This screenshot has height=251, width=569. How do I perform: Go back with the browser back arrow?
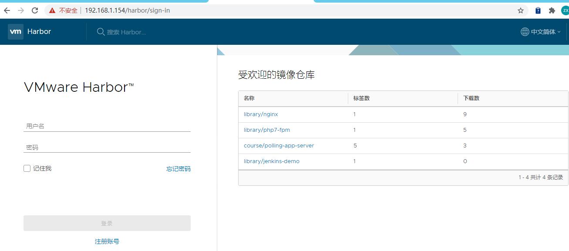pos(7,10)
